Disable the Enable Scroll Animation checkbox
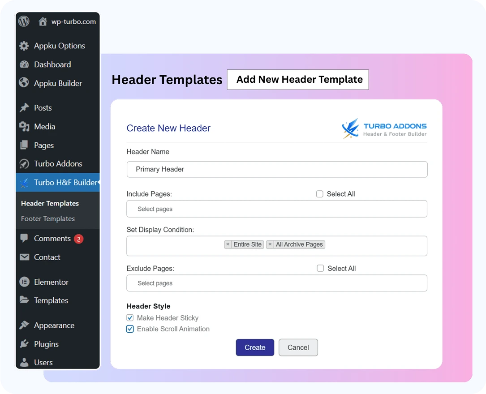This screenshot has width=486, height=394. click(130, 329)
